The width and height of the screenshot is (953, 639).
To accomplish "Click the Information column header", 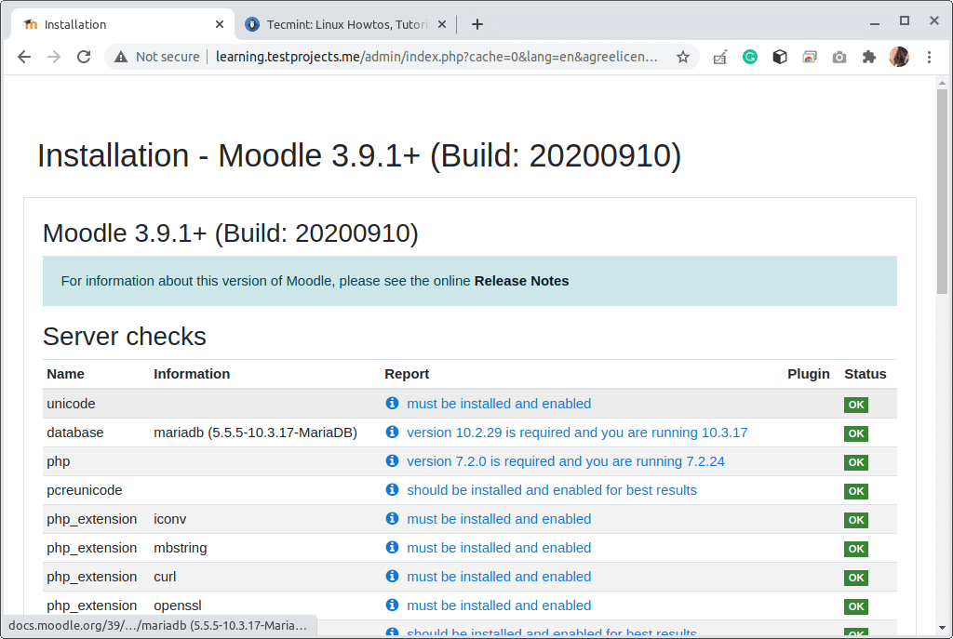I will [192, 374].
